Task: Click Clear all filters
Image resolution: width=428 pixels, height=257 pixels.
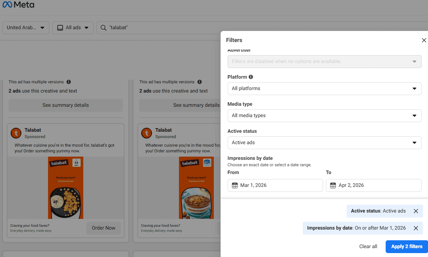Action: (368, 246)
